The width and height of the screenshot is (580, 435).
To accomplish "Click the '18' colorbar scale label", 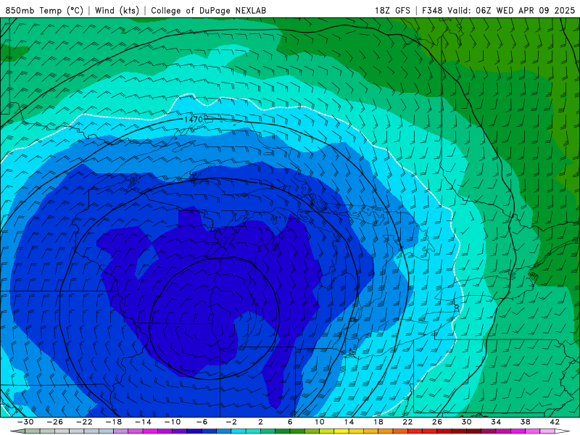I will [378, 422].
